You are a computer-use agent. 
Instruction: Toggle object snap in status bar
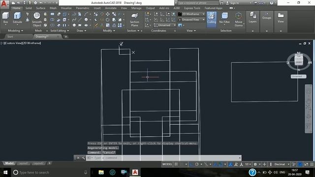tap(220, 164)
